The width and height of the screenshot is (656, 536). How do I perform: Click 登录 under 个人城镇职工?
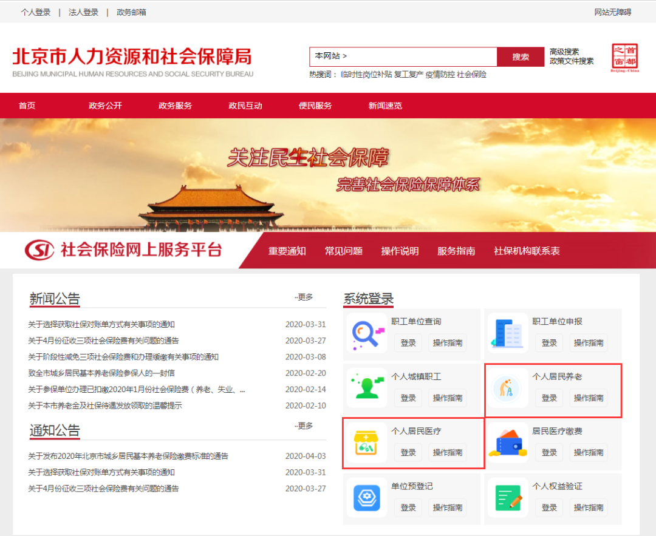[408, 398]
